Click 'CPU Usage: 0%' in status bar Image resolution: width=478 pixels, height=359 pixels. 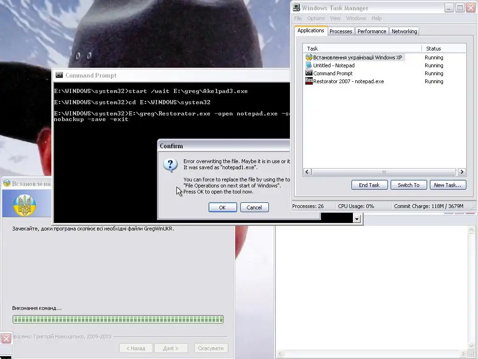click(356, 206)
